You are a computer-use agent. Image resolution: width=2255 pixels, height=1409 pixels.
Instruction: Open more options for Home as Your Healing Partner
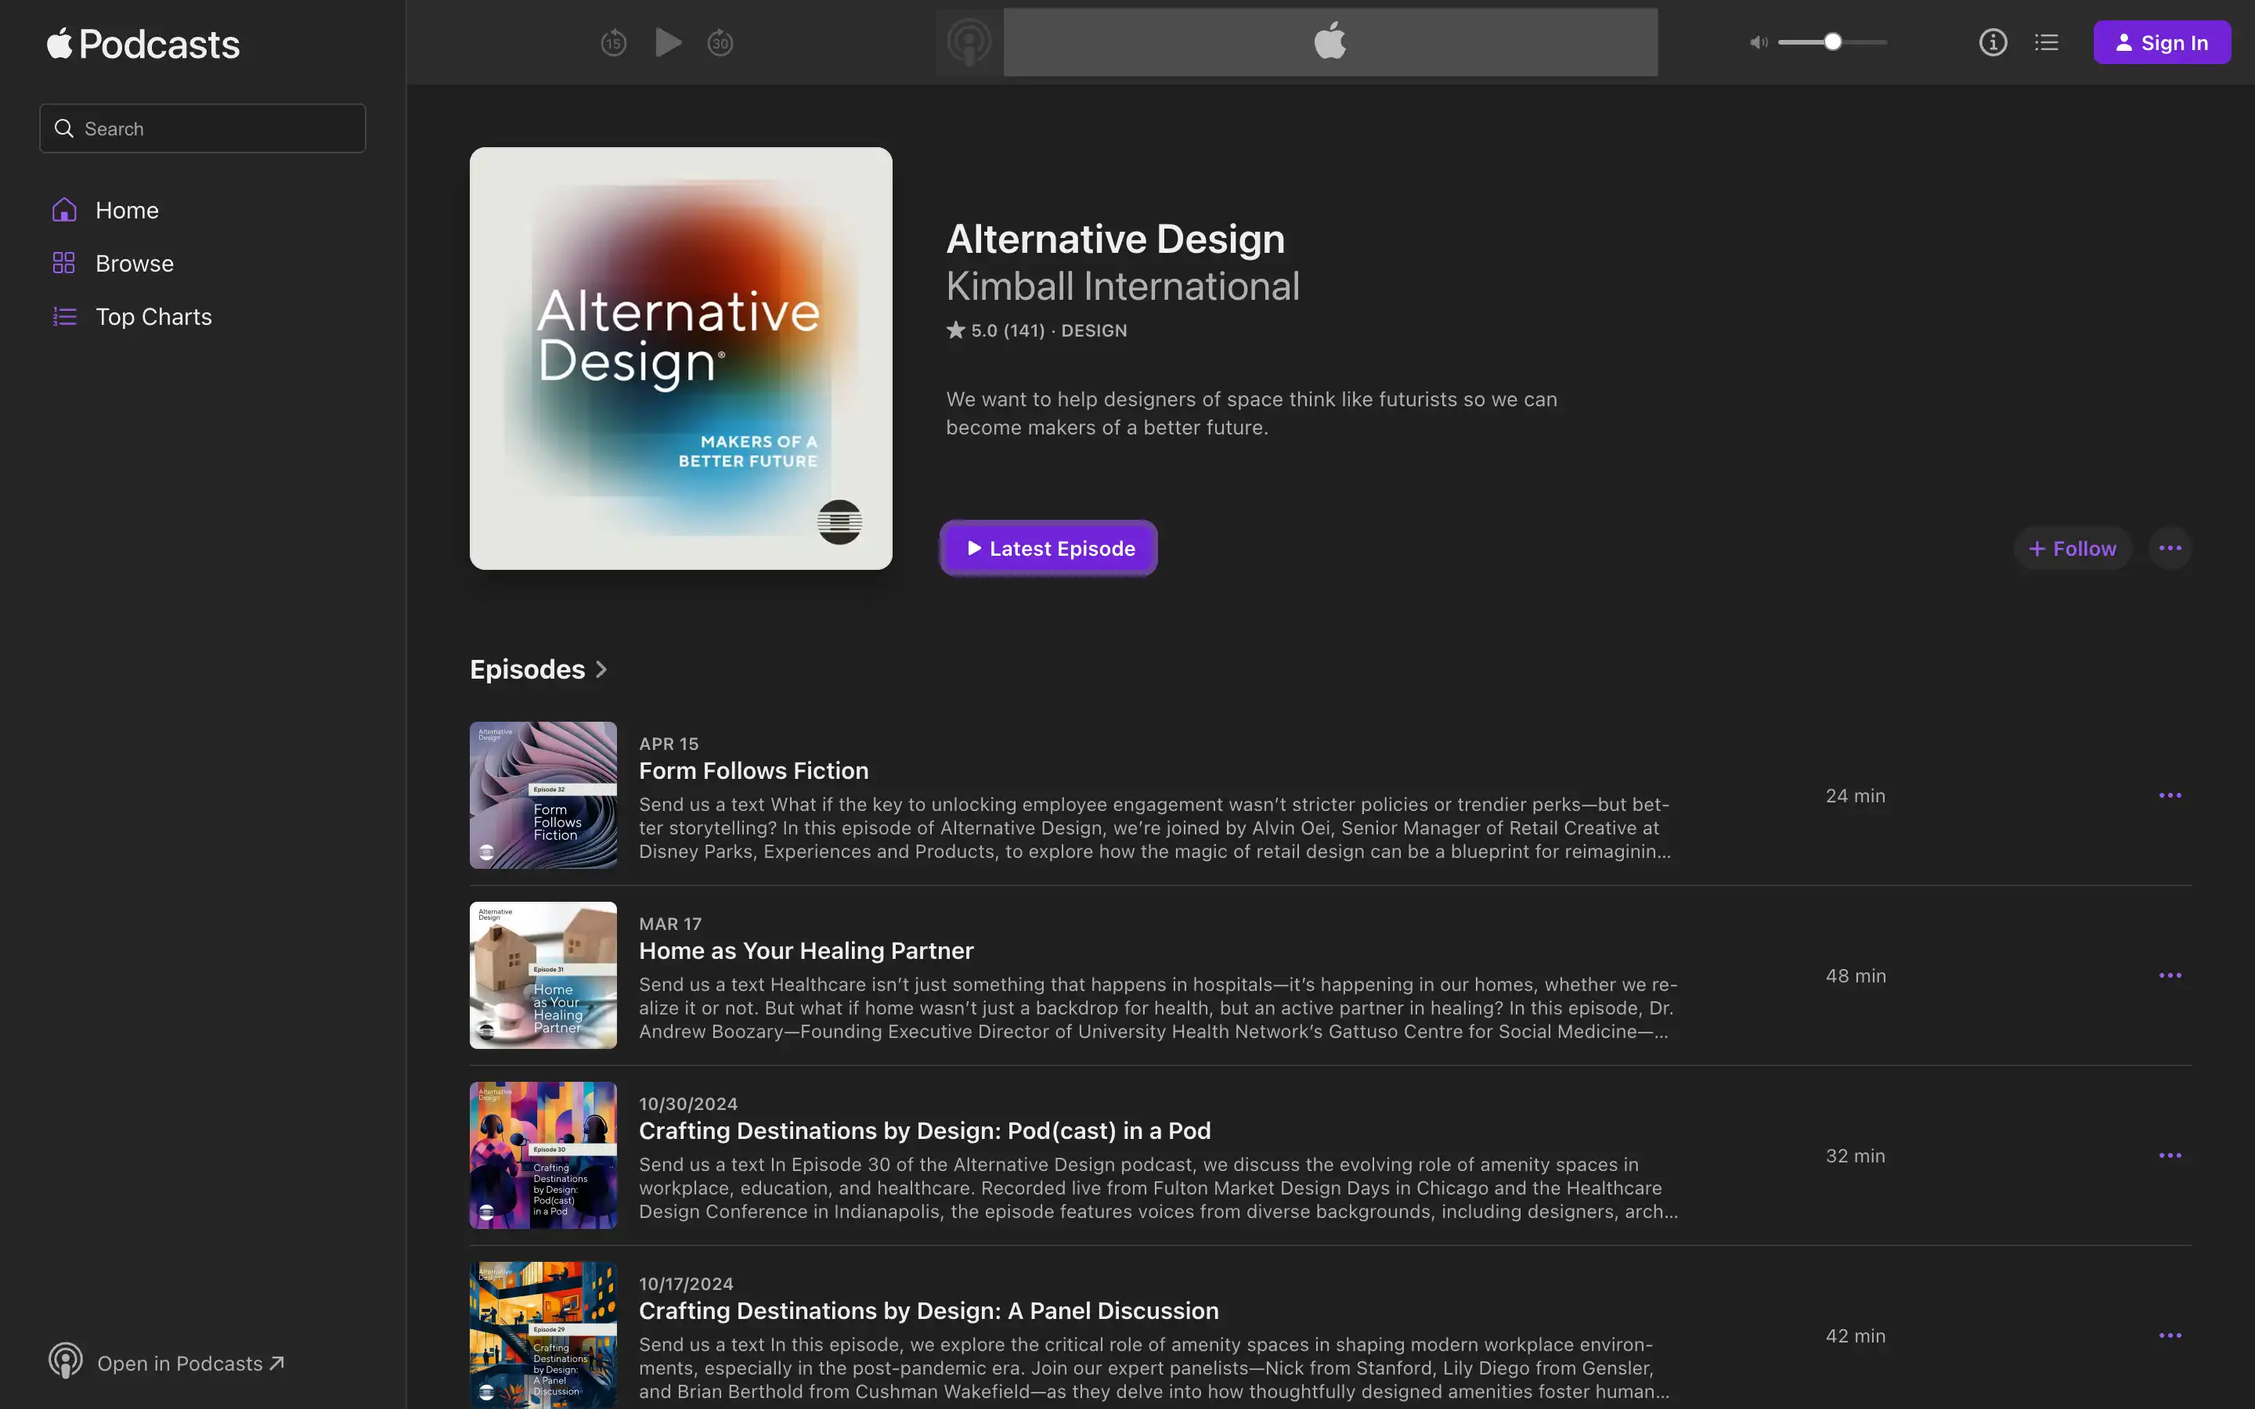click(x=2170, y=975)
